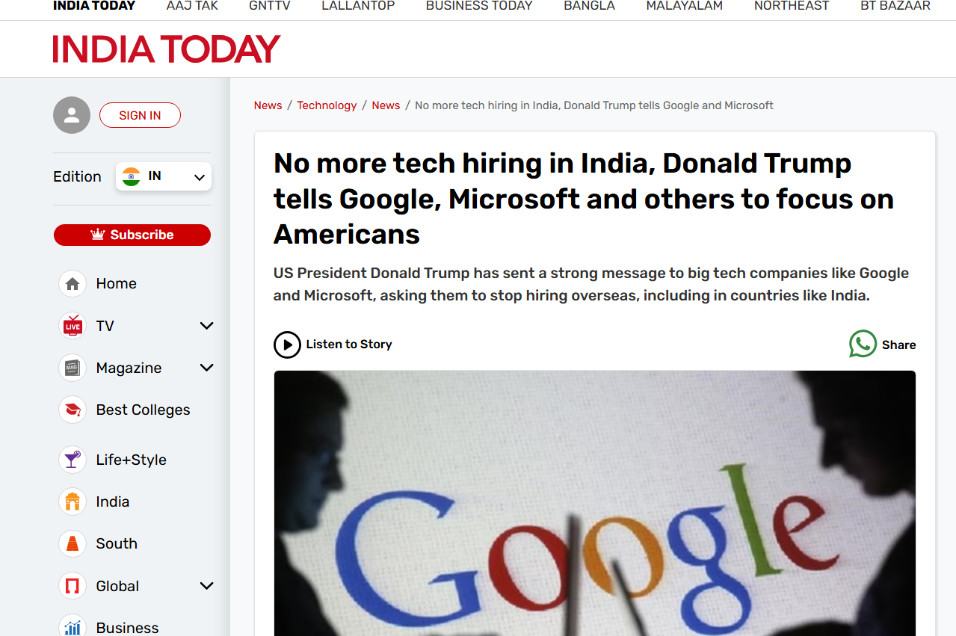Open the Life+Style sidebar link
Viewport: 956px width, 636px height.
[132, 460]
